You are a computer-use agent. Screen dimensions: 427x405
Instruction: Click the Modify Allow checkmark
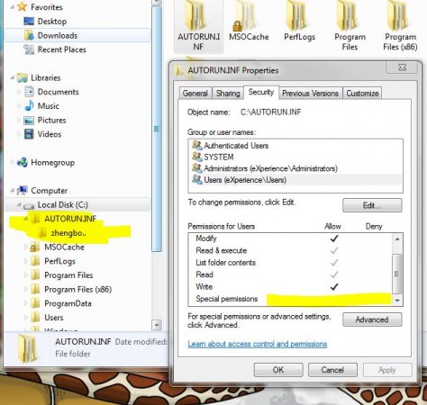coord(334,238)
